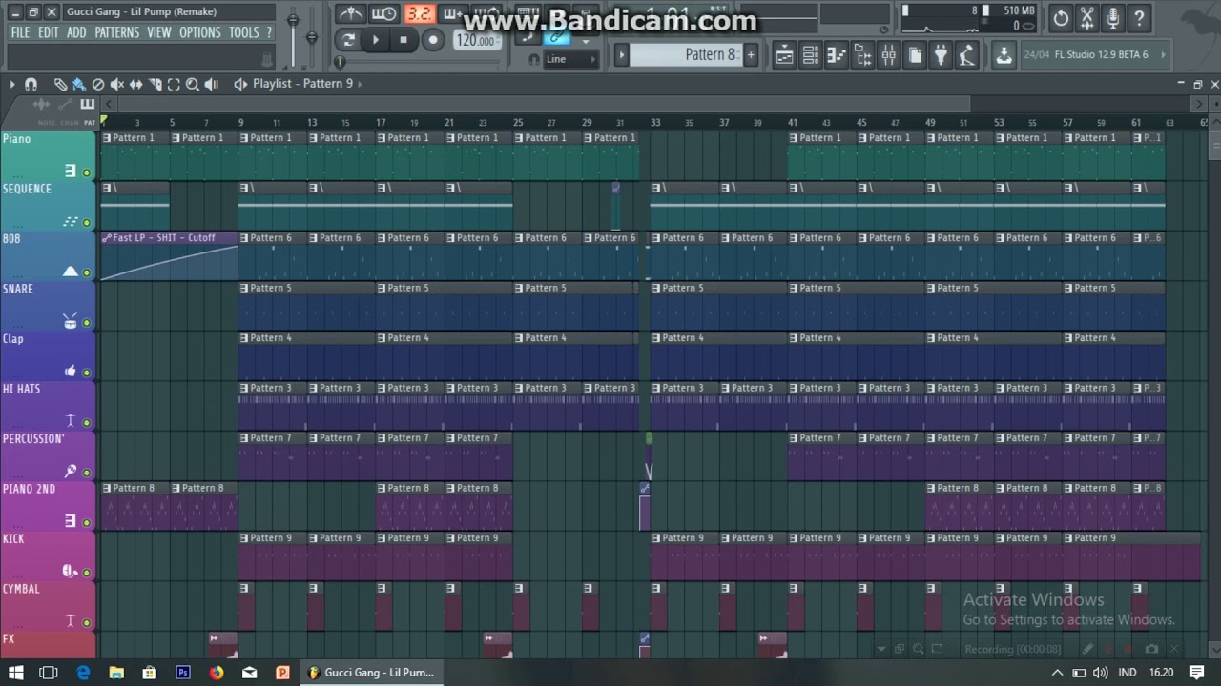Image resolution: width=1221 pixels, height=686 pixels.
Task: Toggle mute switch on KICK track
Action: tap(87, 573)
